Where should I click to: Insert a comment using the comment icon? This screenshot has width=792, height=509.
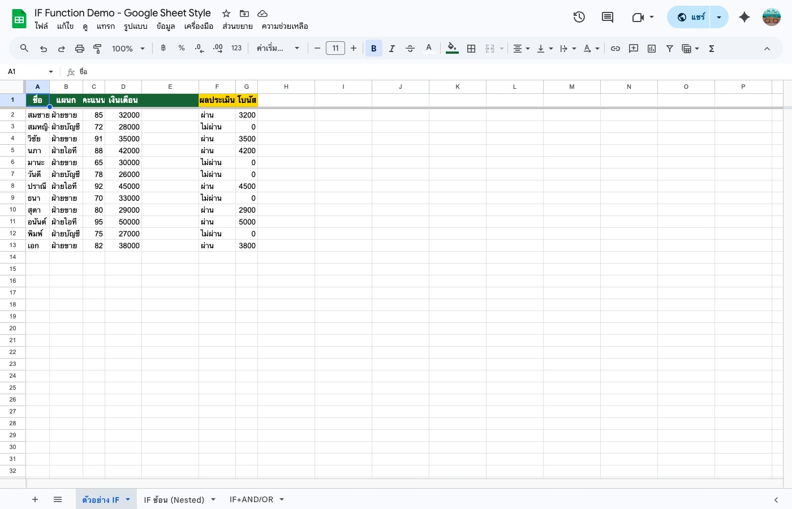634,48
